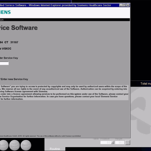Open the Table Position dropdown arrow
Image resolution: width=151 pixels, height=151 pixels.
tap(112, 142)
